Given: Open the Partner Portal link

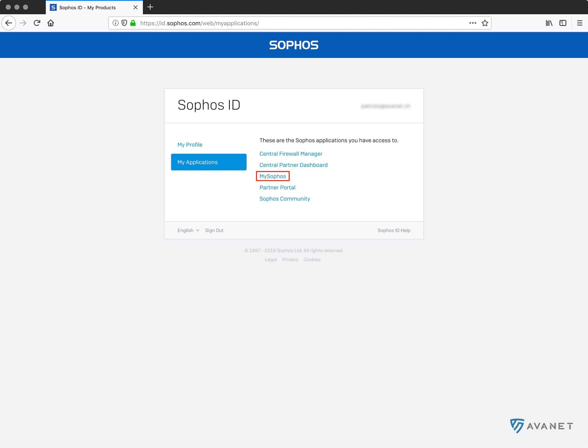Looking at the screenshot, I should pyautogui.click(x=277, y=187).
